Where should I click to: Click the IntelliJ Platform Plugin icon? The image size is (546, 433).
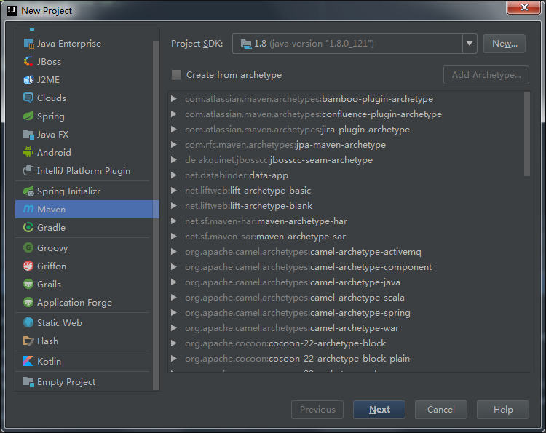coord(28,170)
